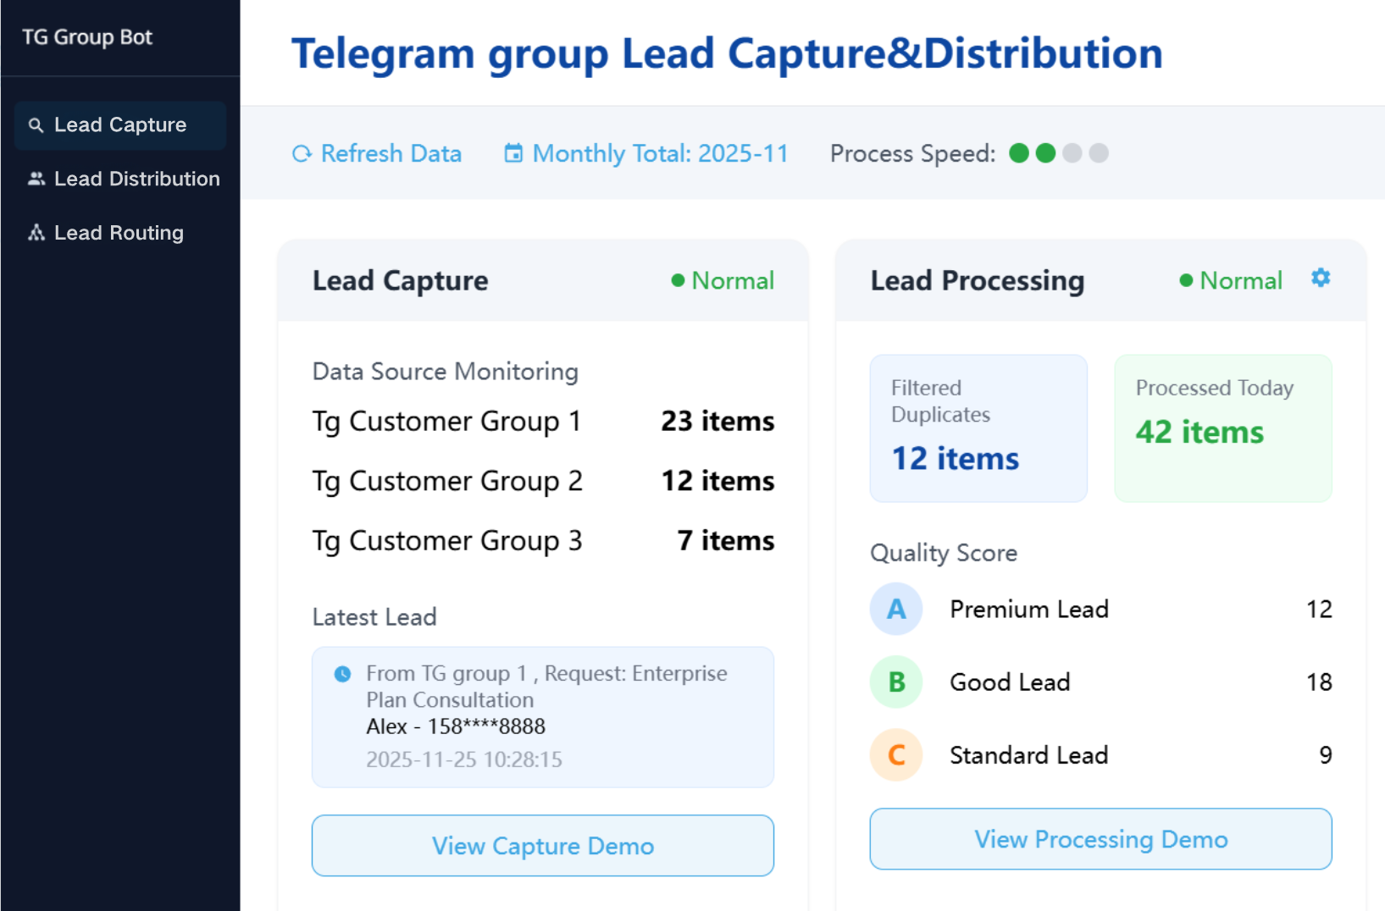Screen dimensions: 1385x911
Task: Select the routing icon beside Lead Routing
Action: [x=36, y=232]
